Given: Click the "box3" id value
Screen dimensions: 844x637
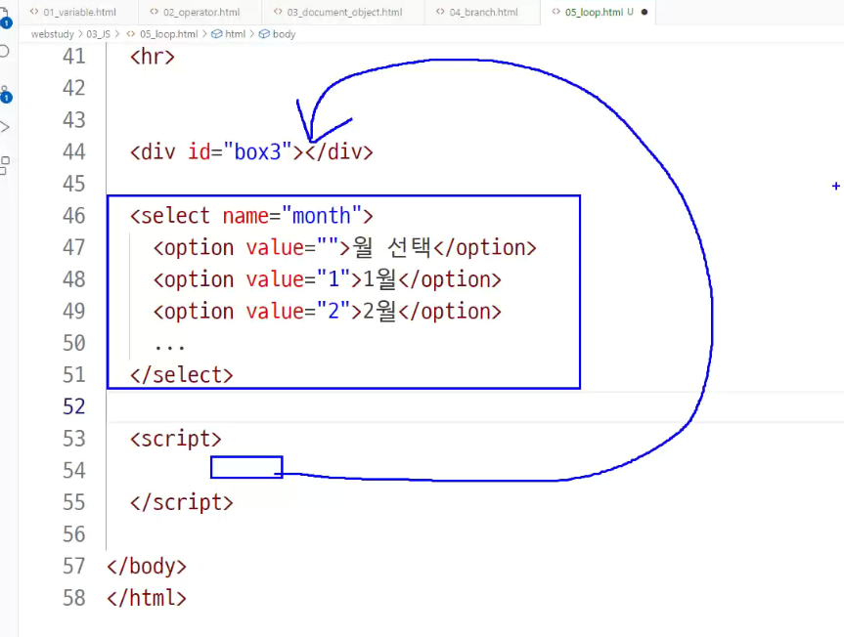Looking at the screenshot, I should click(x=257, y=152).
